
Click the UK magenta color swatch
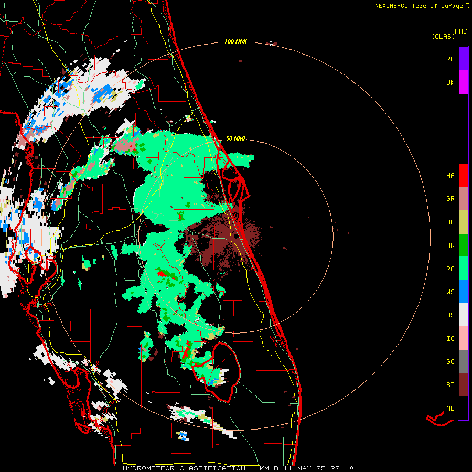tap(463, 82)
